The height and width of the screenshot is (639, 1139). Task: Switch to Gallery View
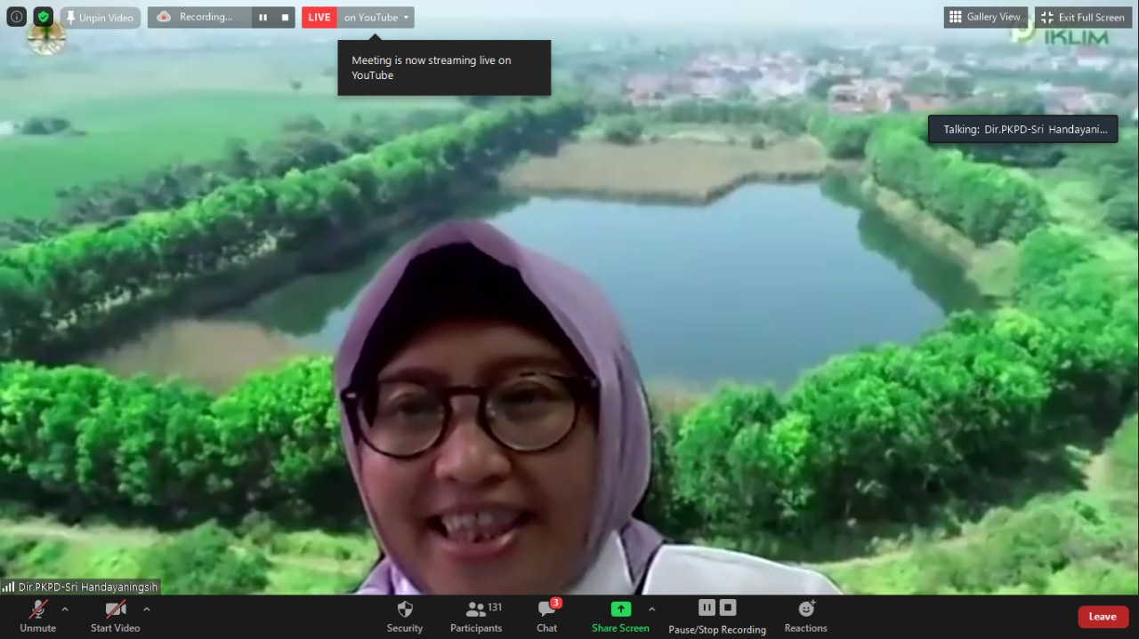[x=986, y=17]
